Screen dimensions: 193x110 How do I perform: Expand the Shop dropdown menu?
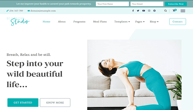point(154,22)
